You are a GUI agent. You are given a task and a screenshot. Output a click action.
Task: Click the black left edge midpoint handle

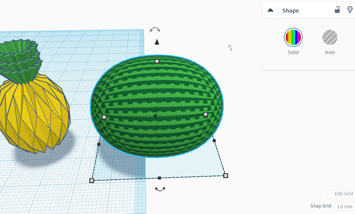click(x=99, y=144)
